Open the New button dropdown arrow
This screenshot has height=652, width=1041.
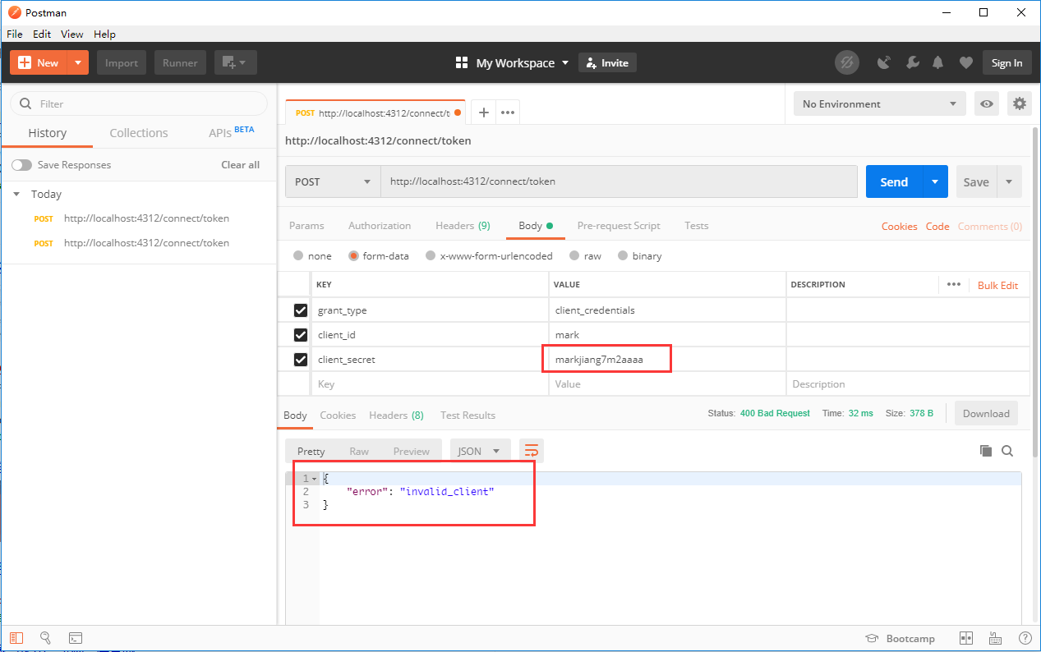pyautogui.click(x=78, y=62)
